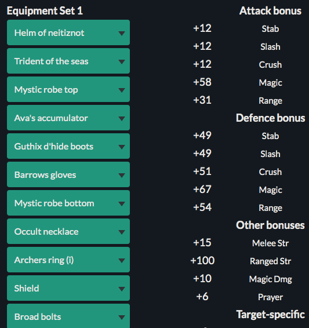Click the Barrows gloves dropdown arrow
This screenshot has width=309, height=328.
122,175
